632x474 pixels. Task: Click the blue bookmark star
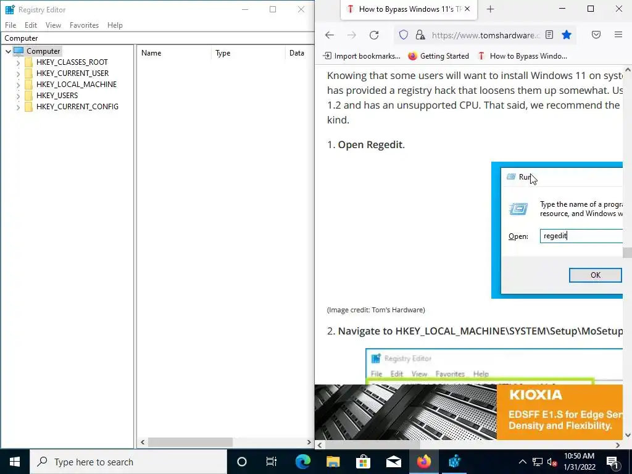click(567, 35)
